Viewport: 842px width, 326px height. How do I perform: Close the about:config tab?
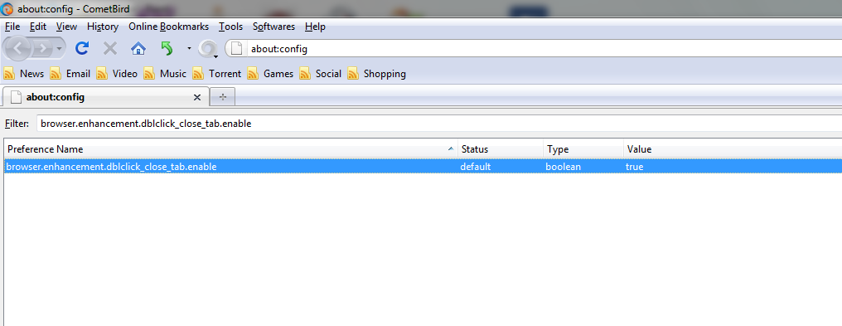pyautogui.click(x=197, y=98)
